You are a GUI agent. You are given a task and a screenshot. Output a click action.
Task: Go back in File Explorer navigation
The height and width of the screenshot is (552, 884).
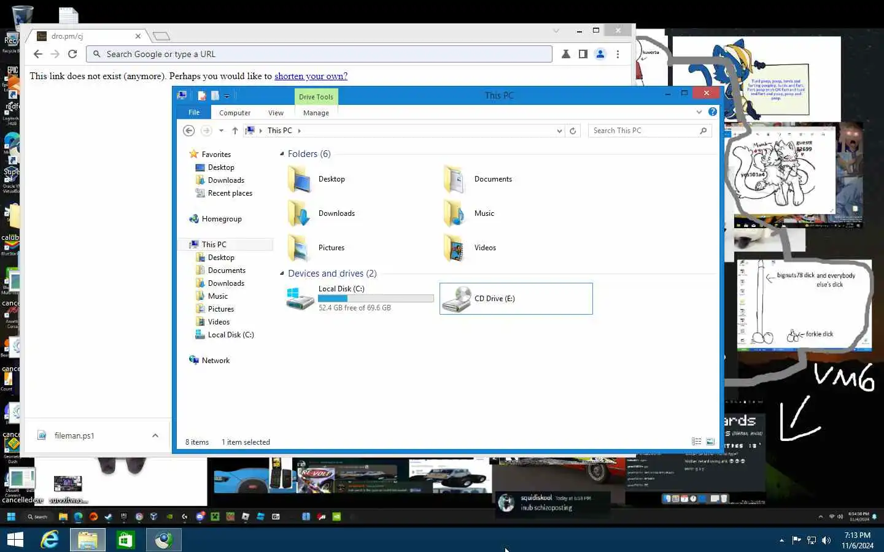189,131
